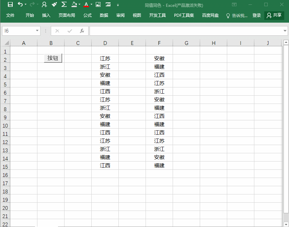This screenshot has width=289, height=227.
Task: Switch to the 百度网盘 tab
Action: [x=210, y=15]
